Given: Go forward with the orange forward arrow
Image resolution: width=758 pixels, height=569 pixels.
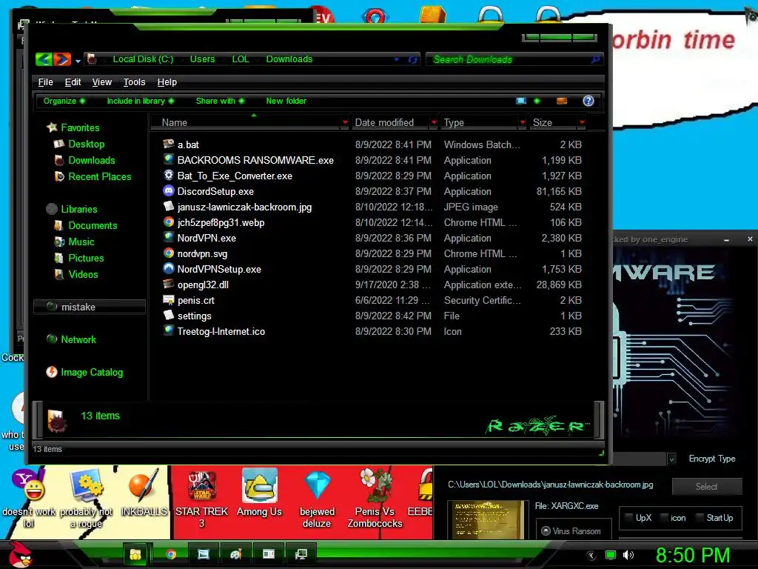Looking at the screenshot, I should 62,59.
